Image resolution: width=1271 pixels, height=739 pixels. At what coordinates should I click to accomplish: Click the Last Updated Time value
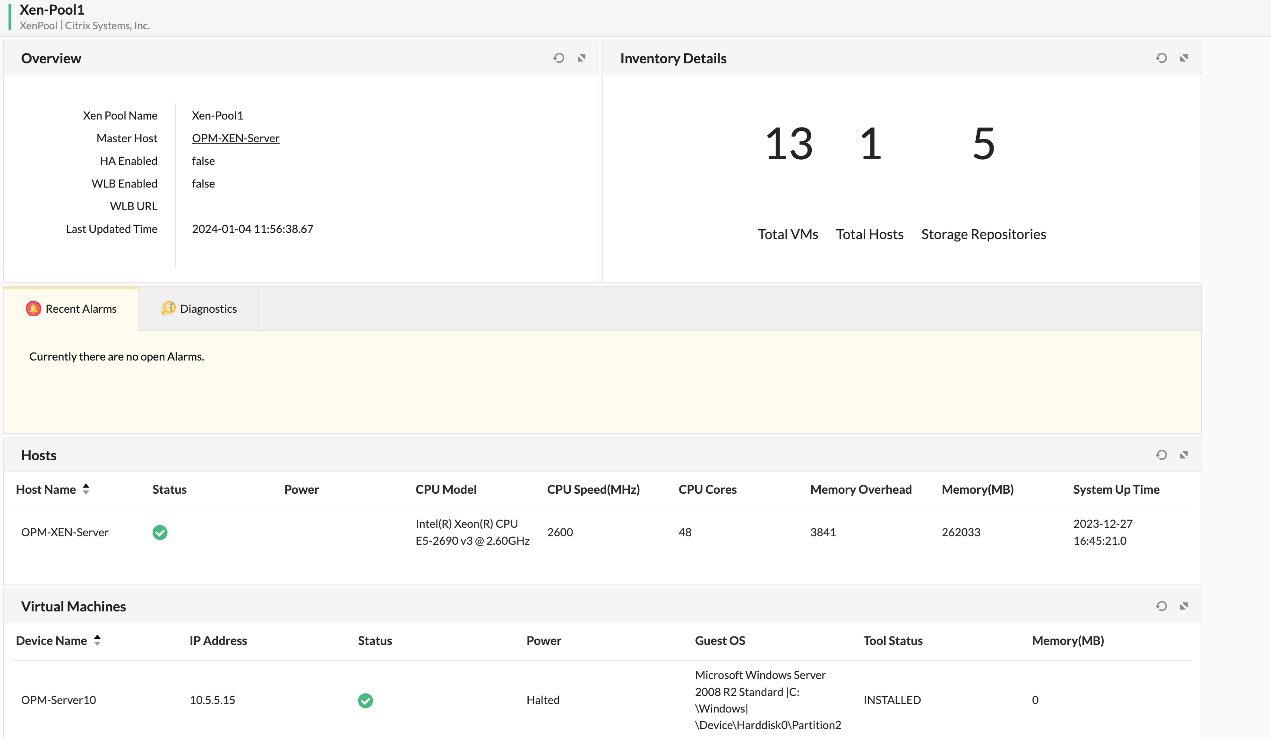(252, 229)
